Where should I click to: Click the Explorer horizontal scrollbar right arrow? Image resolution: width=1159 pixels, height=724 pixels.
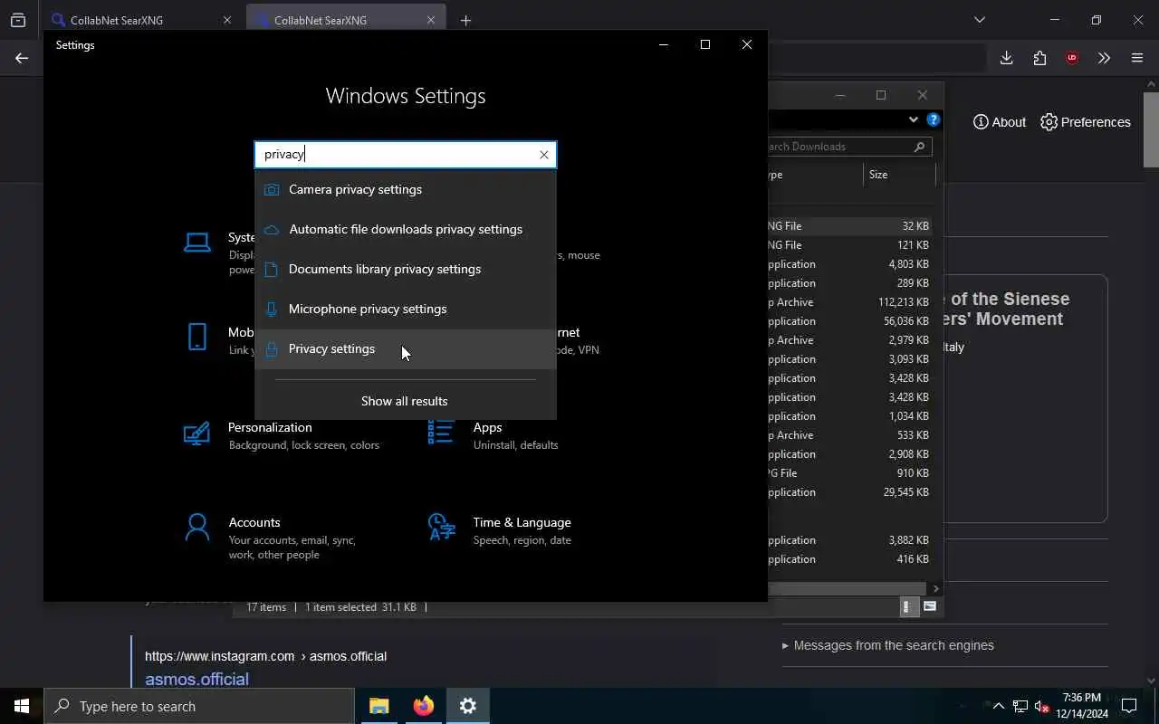point(936,588)
